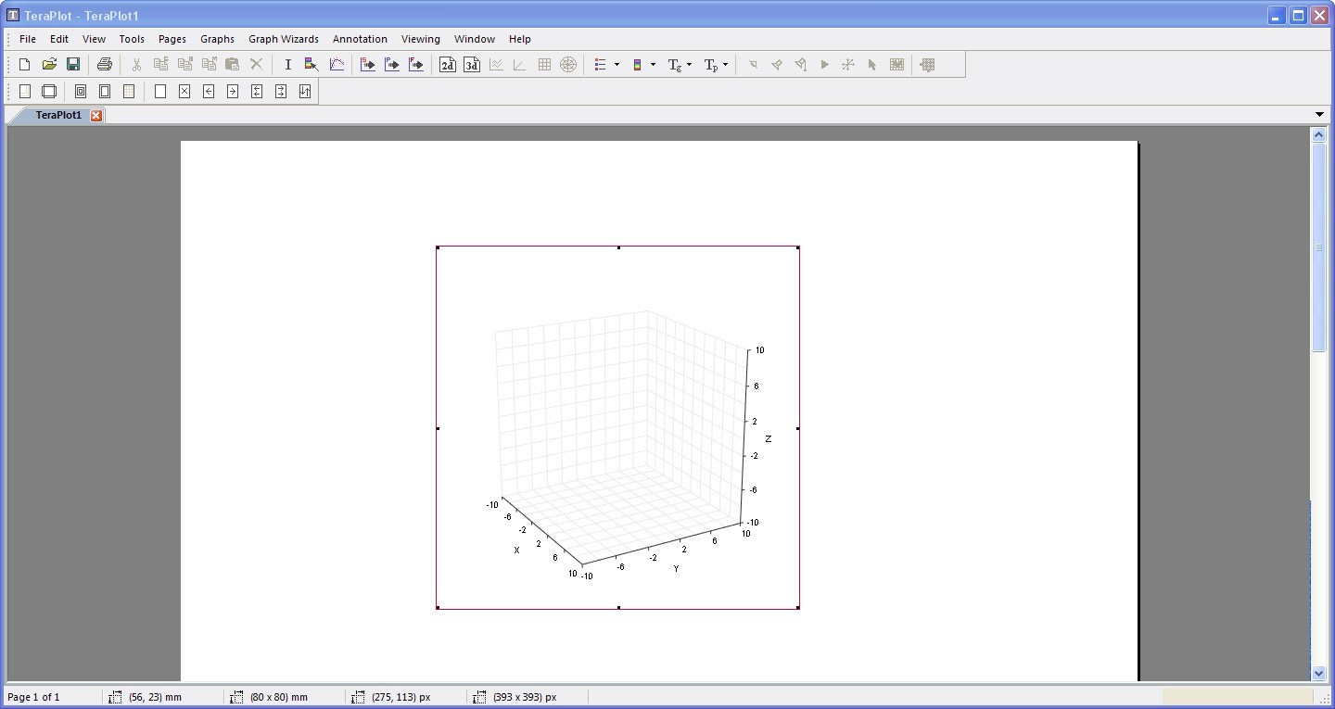Viewport: 1335px width, 709px height.
Task: Click the 3D graph plot area
Action: [x=618, y=428]
